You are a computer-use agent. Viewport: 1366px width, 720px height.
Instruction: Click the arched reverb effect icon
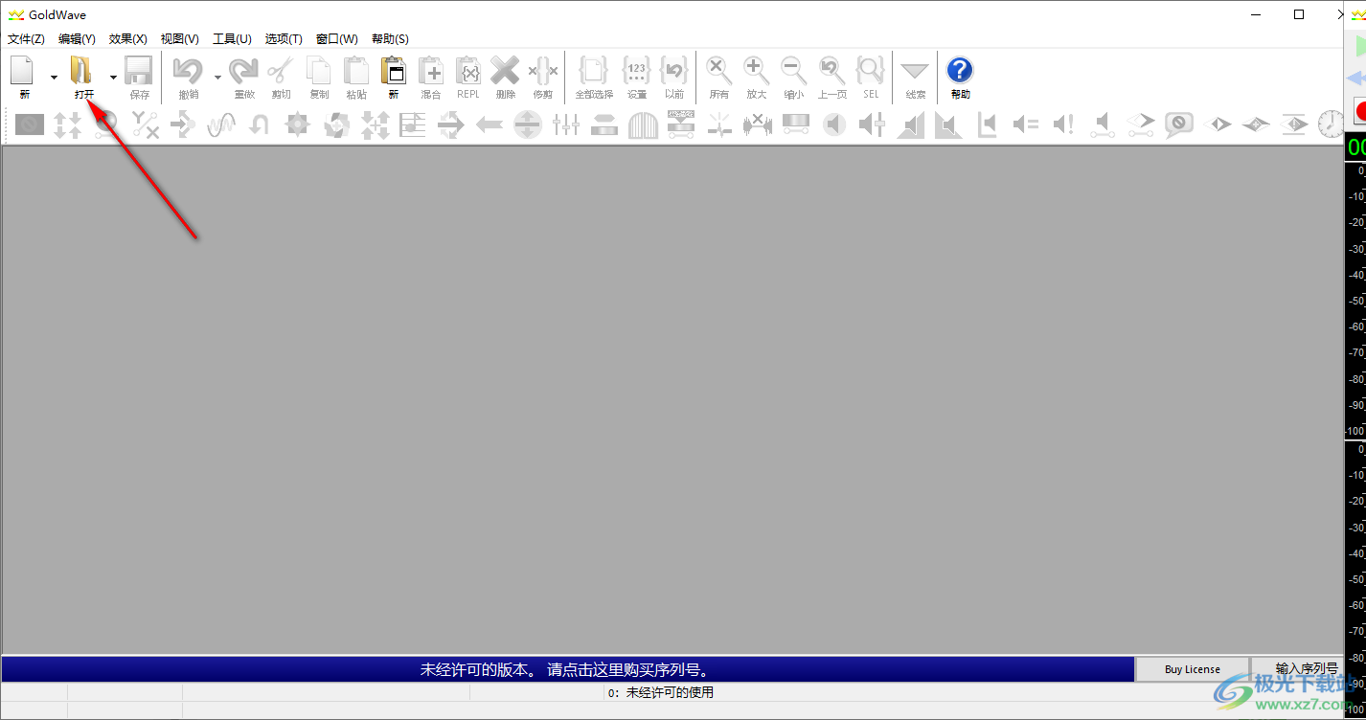pyautogui.click(x=643, y=124)
